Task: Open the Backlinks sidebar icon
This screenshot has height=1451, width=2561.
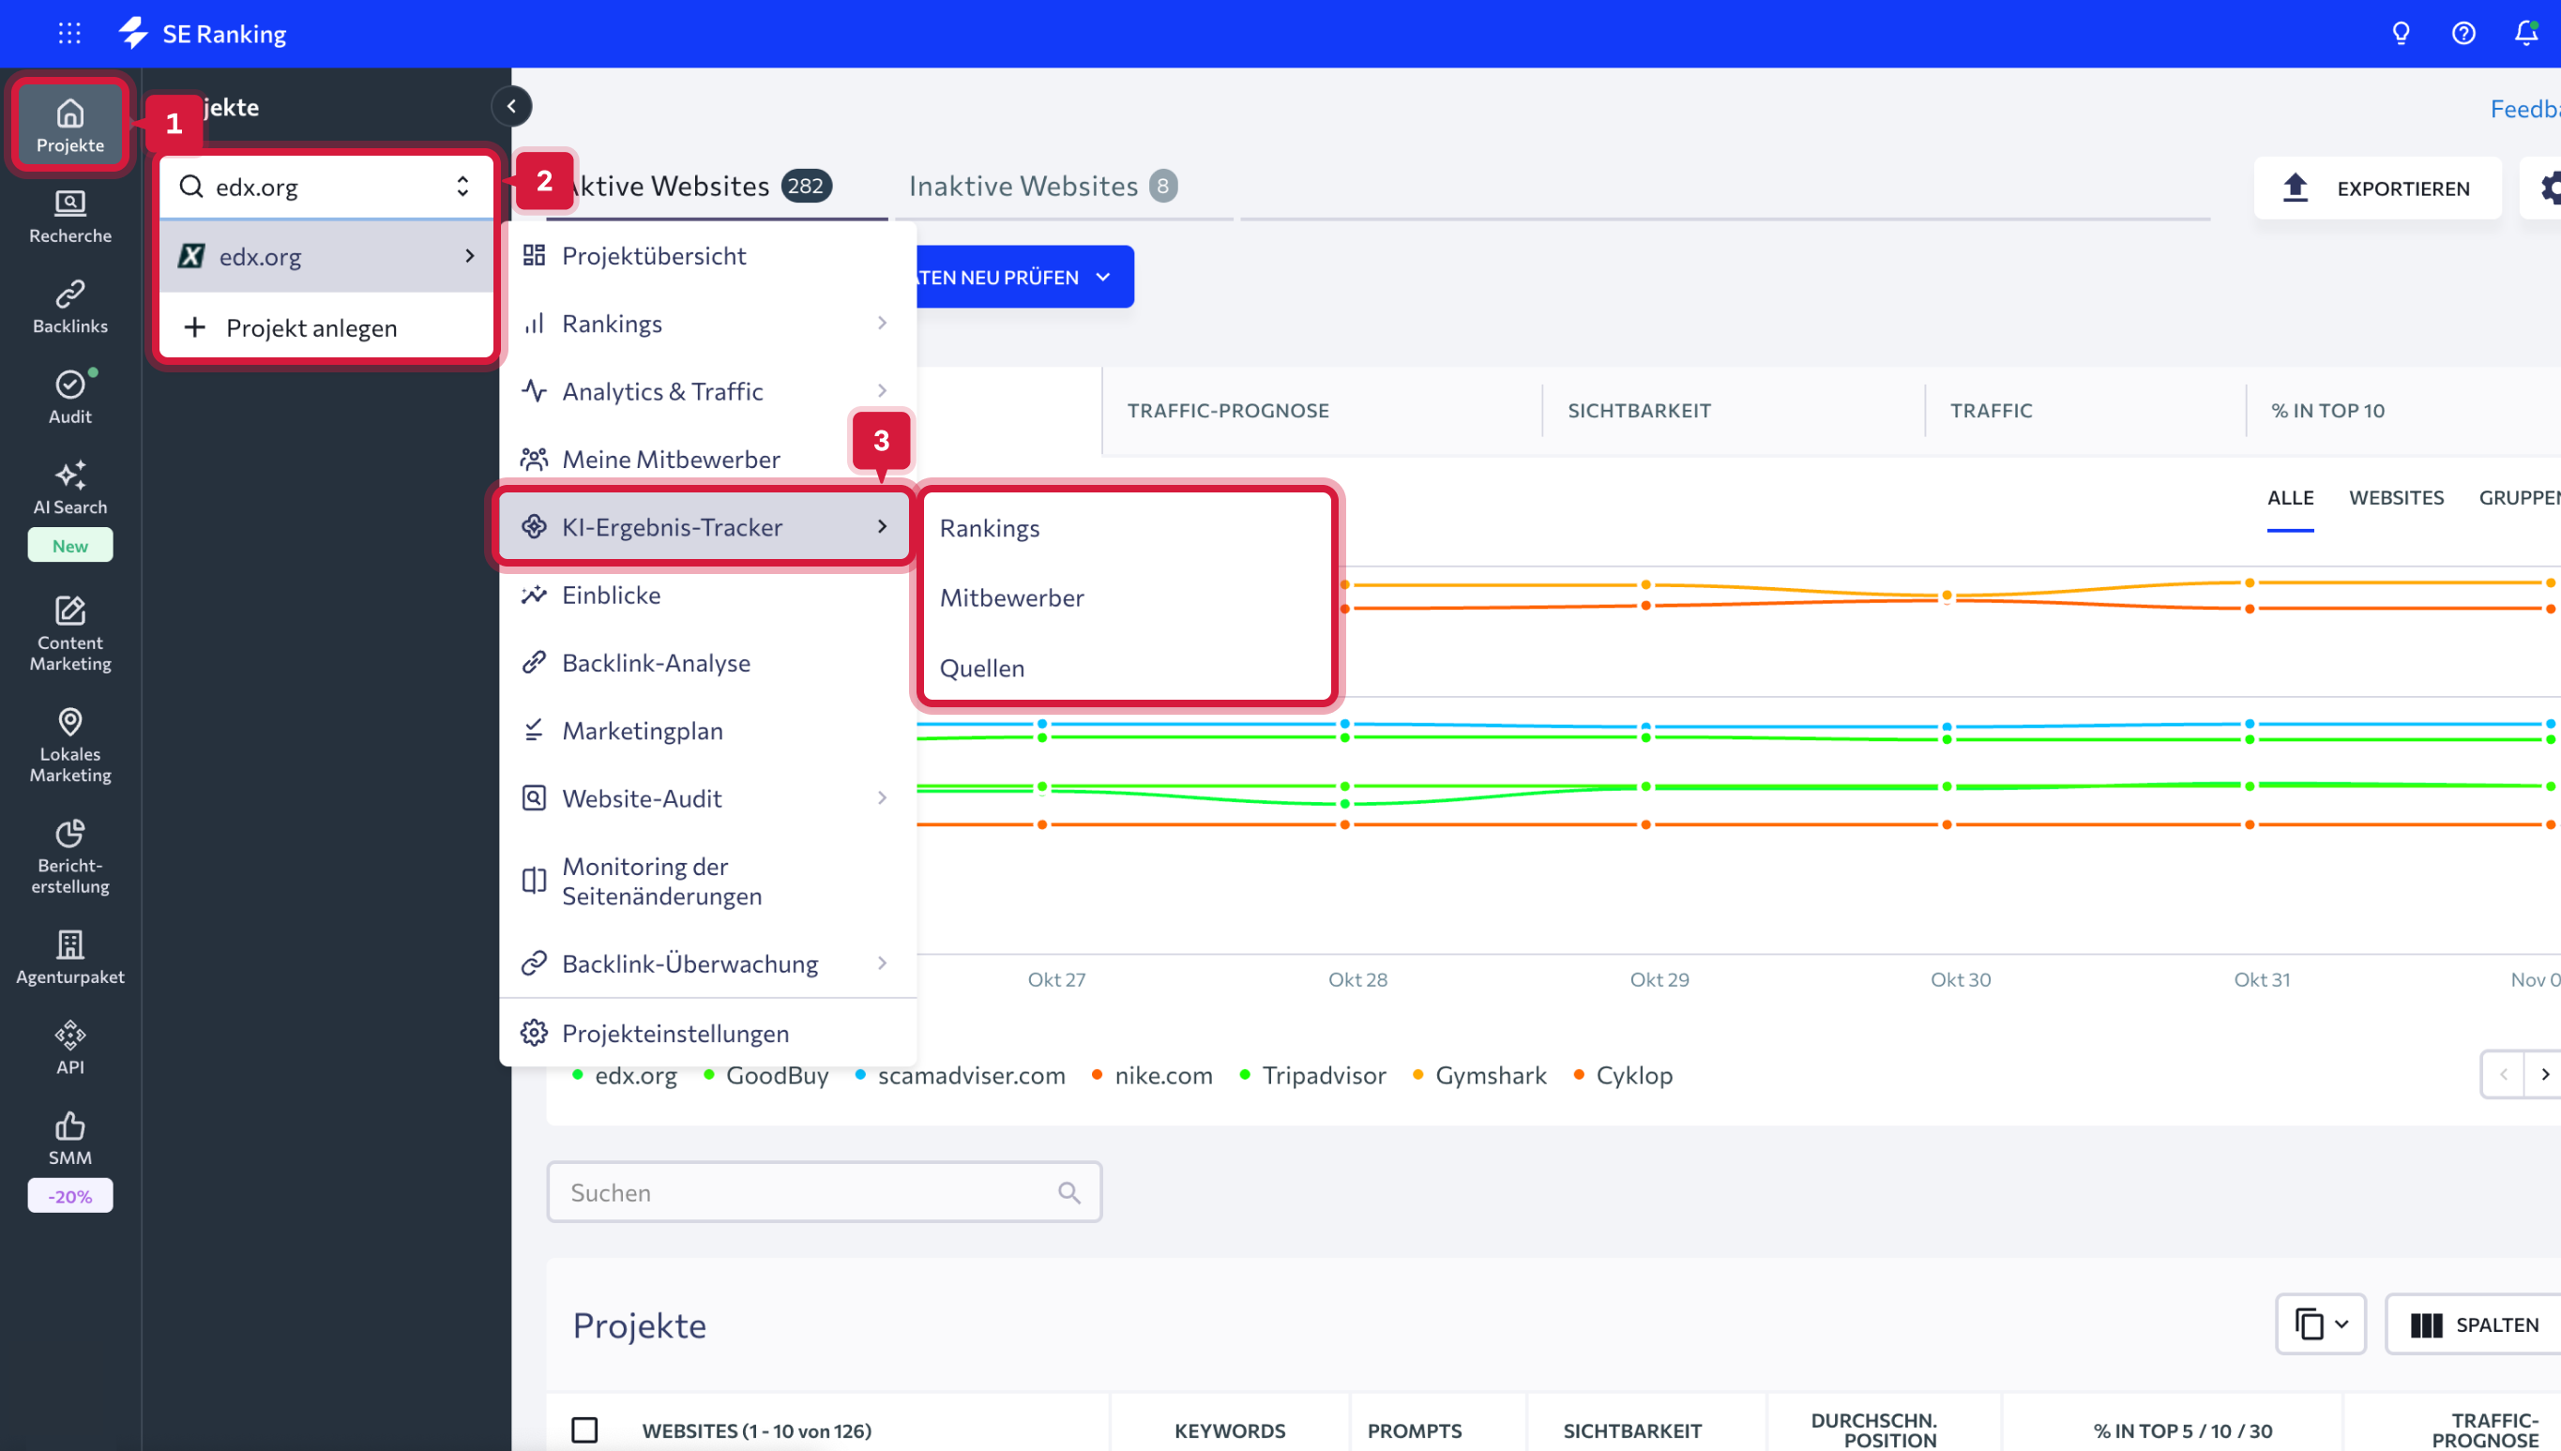Action: [x=69, y=306]
